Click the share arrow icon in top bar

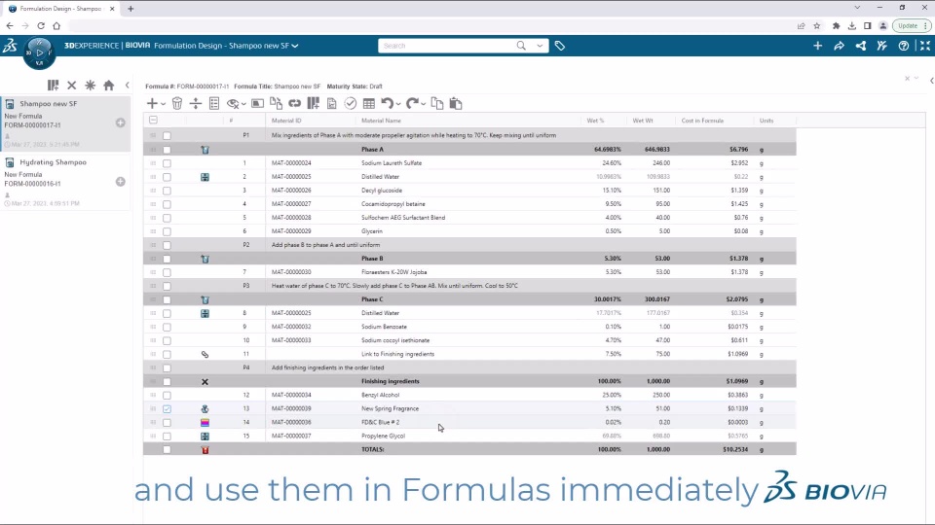click(839, 46)
